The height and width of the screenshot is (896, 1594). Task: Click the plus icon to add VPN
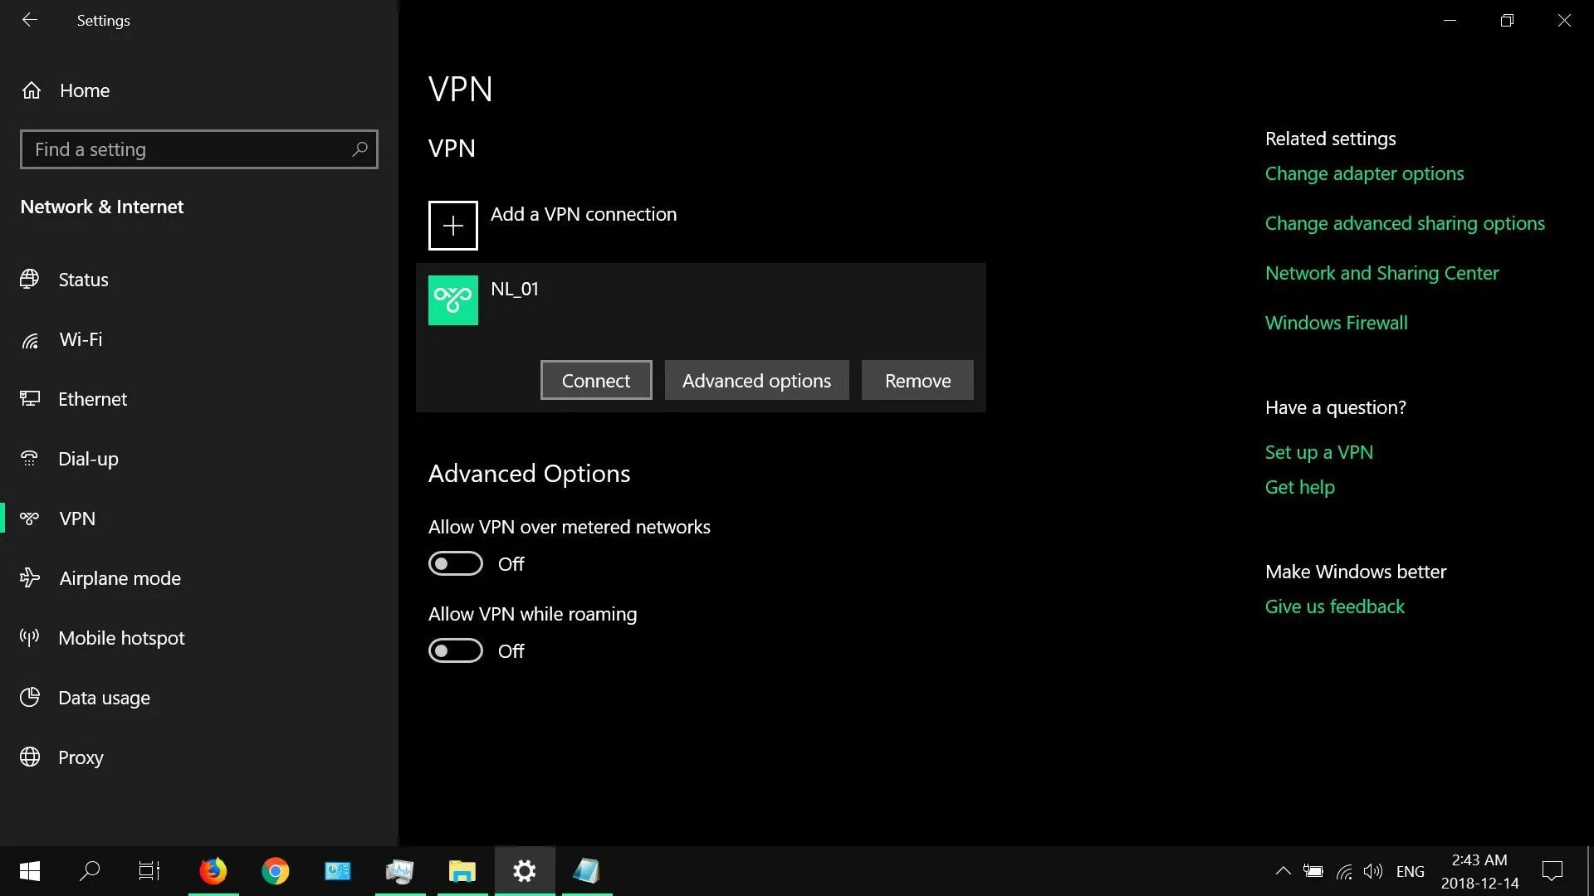pyautogui.click(x=452, y=225)
